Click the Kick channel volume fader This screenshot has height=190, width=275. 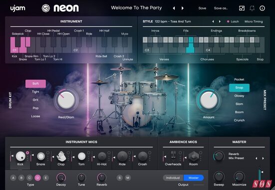[11, 156]
